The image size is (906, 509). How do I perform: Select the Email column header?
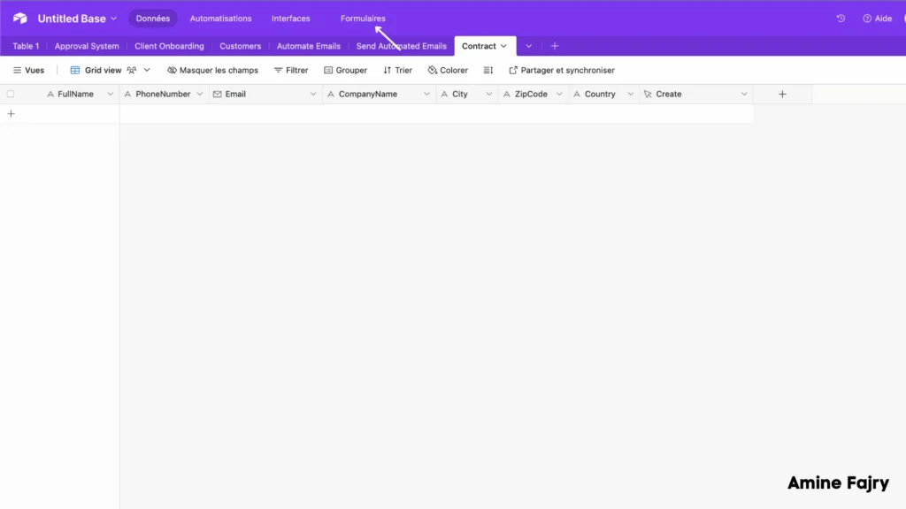(x=265, y=94)
